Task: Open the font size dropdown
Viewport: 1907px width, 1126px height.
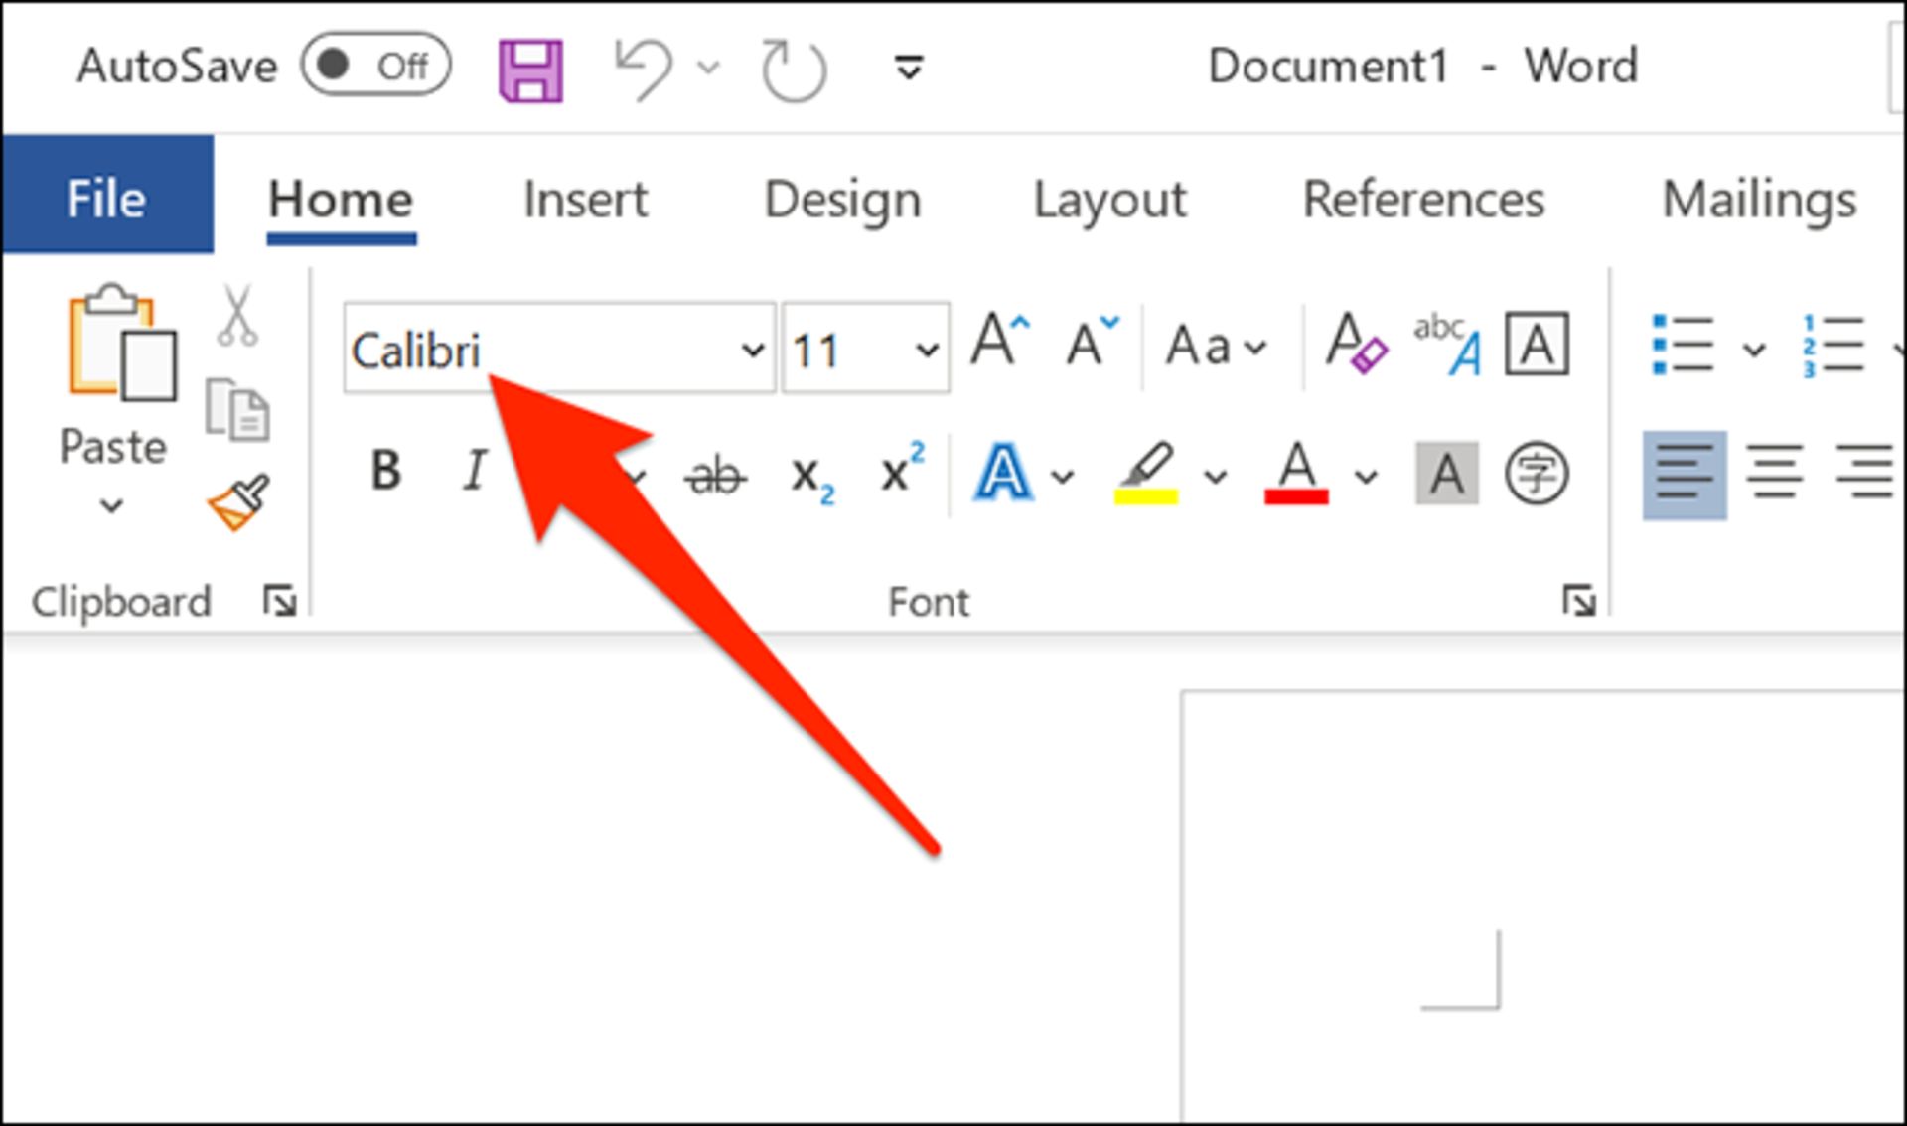Action: click(927, 350)
